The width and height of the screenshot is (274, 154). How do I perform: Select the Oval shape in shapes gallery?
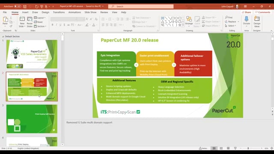tap(176, 18)
